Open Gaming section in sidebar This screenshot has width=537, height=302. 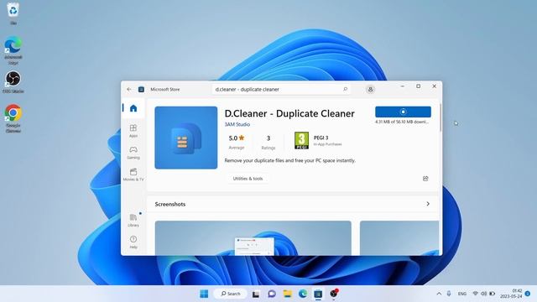click(x=133, y=153)
